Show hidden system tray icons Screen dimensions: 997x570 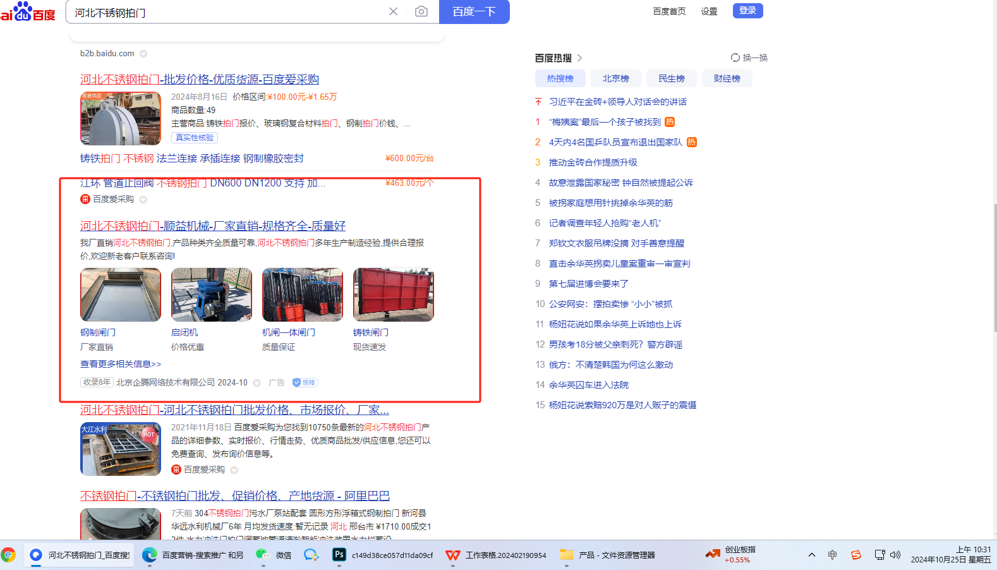812,555
